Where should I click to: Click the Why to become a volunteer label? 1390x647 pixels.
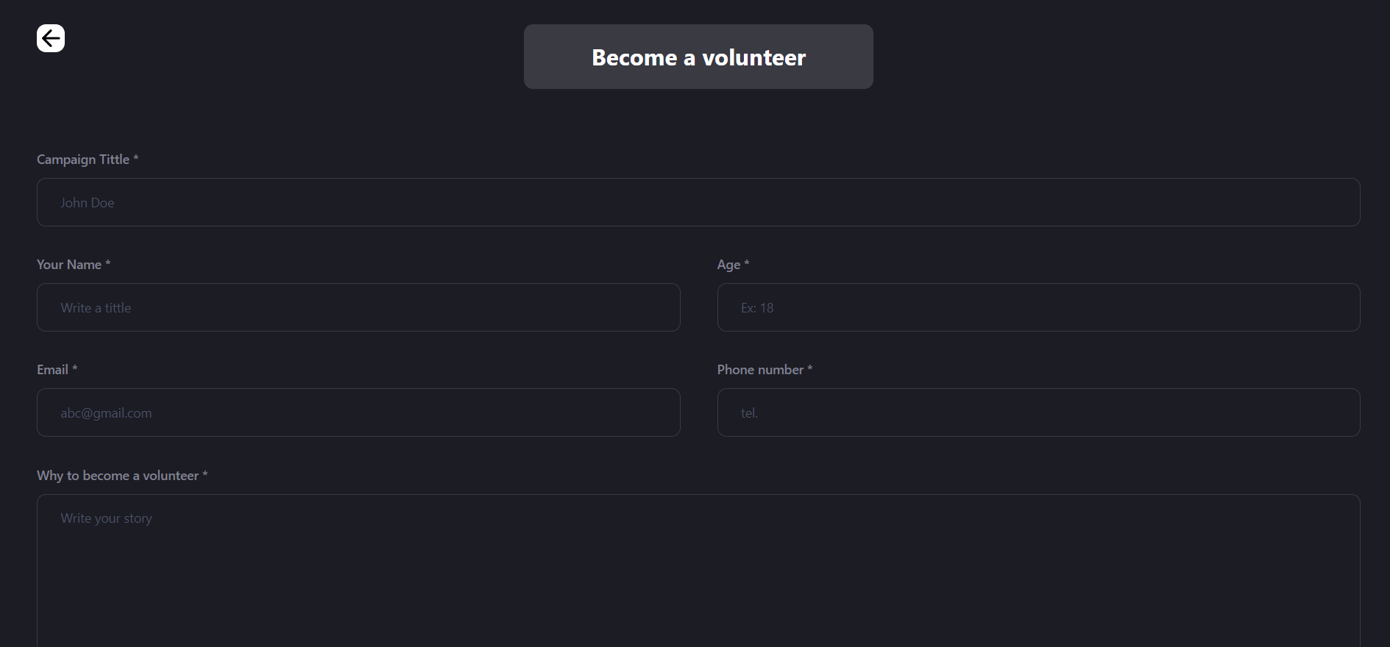(x=118, y=476)
